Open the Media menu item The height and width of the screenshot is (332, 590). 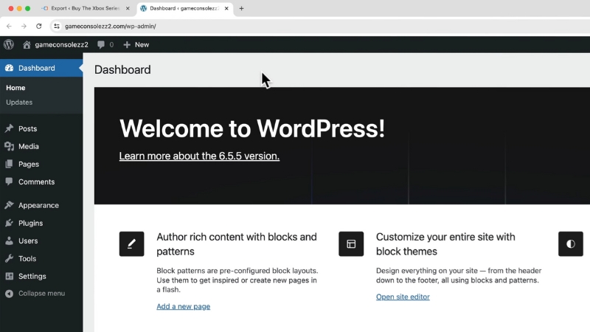29,146
